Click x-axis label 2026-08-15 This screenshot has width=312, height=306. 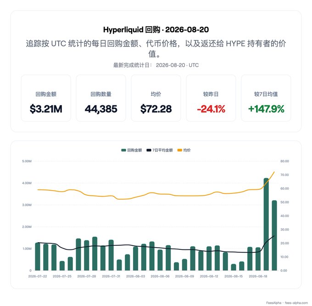234,276
